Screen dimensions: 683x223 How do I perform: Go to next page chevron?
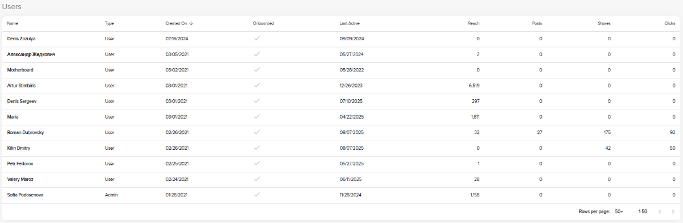coord(672,211)
